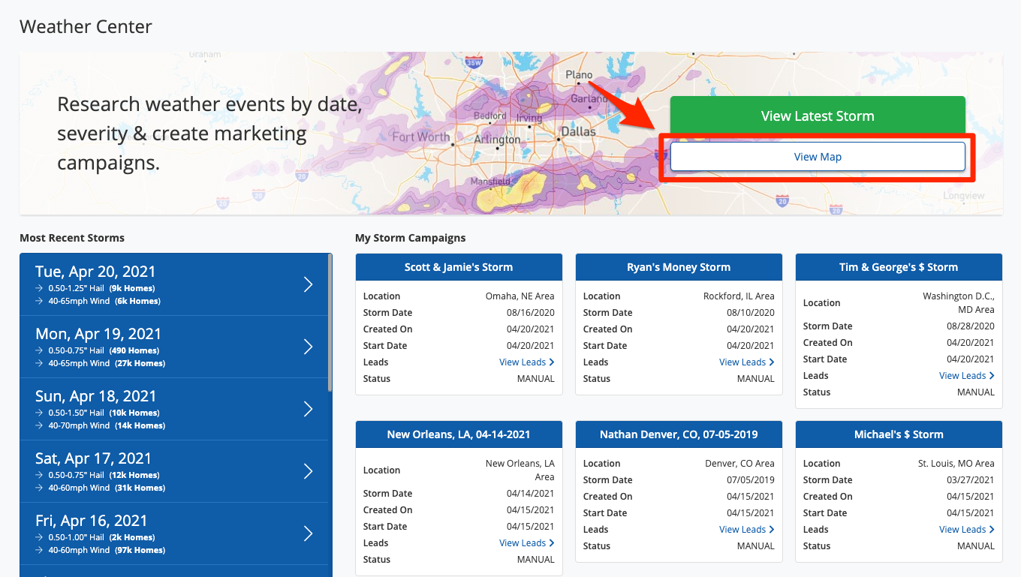View leads for Tim & George's $ Storm
1021x577 pixels.
pos(966,376)
